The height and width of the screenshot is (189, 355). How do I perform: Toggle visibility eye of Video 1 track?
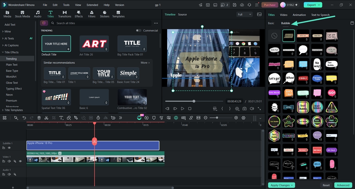pos(20,161)
